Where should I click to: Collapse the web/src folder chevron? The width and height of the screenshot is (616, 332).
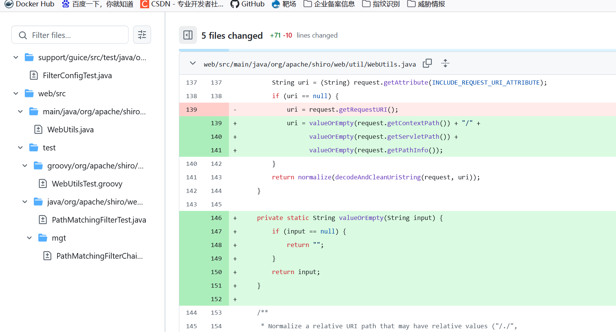[16, 93]
